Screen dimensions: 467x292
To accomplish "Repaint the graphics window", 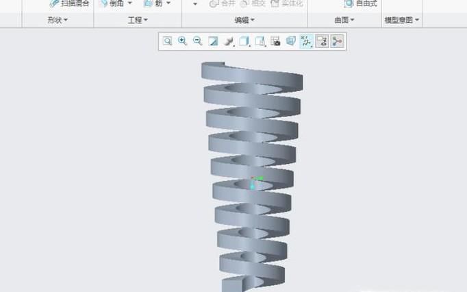I will tap(213, 41).
